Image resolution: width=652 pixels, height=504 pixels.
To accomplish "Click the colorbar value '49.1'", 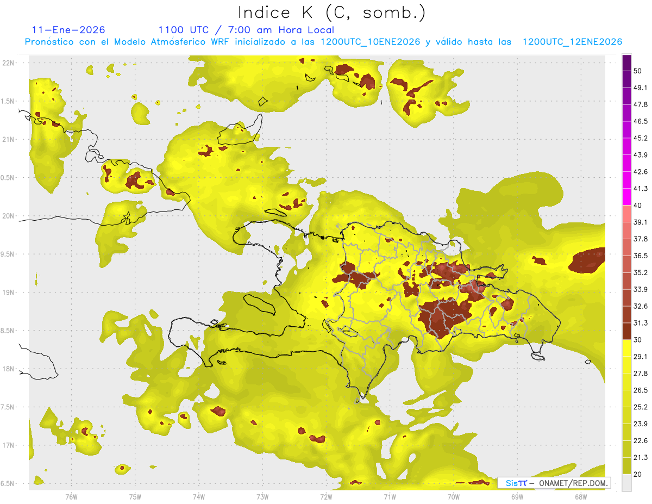I will pyautogui.click(x=641, y=88).
